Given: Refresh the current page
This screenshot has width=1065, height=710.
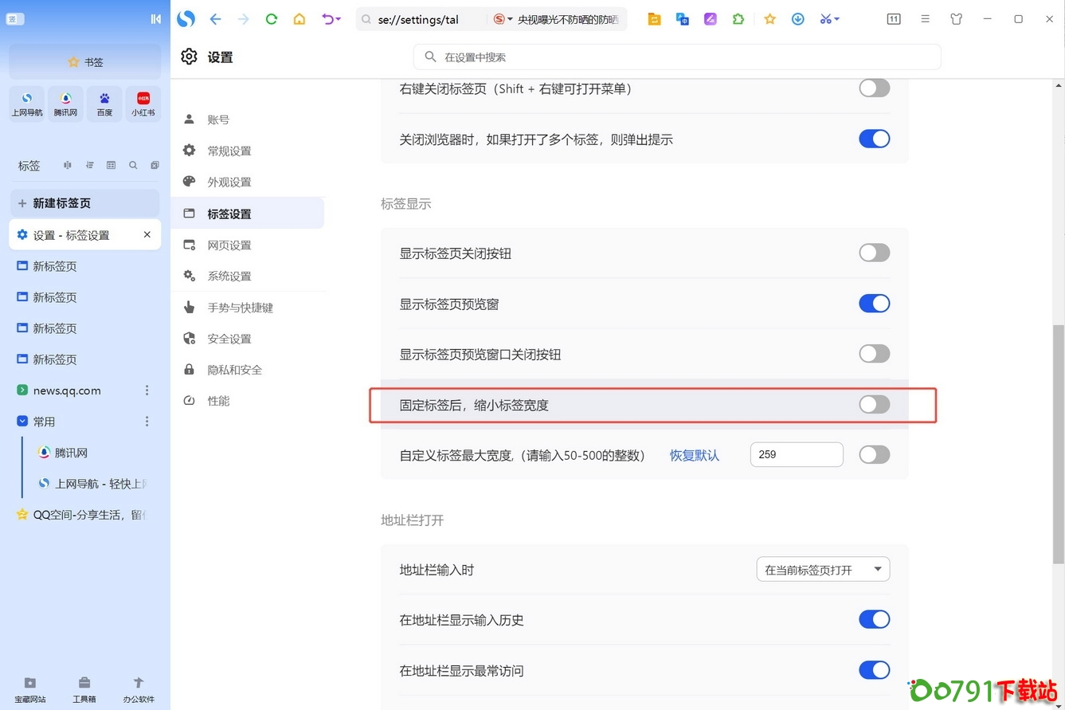Looking at the screenshot, I should [x=271, y=18].
